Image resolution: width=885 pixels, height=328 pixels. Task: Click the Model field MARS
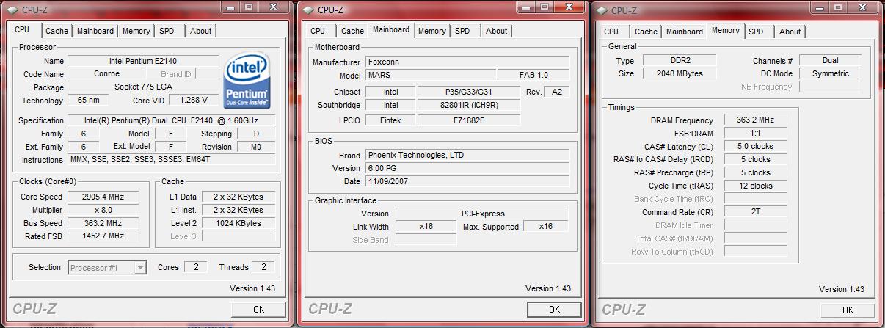tap(430, 75)
